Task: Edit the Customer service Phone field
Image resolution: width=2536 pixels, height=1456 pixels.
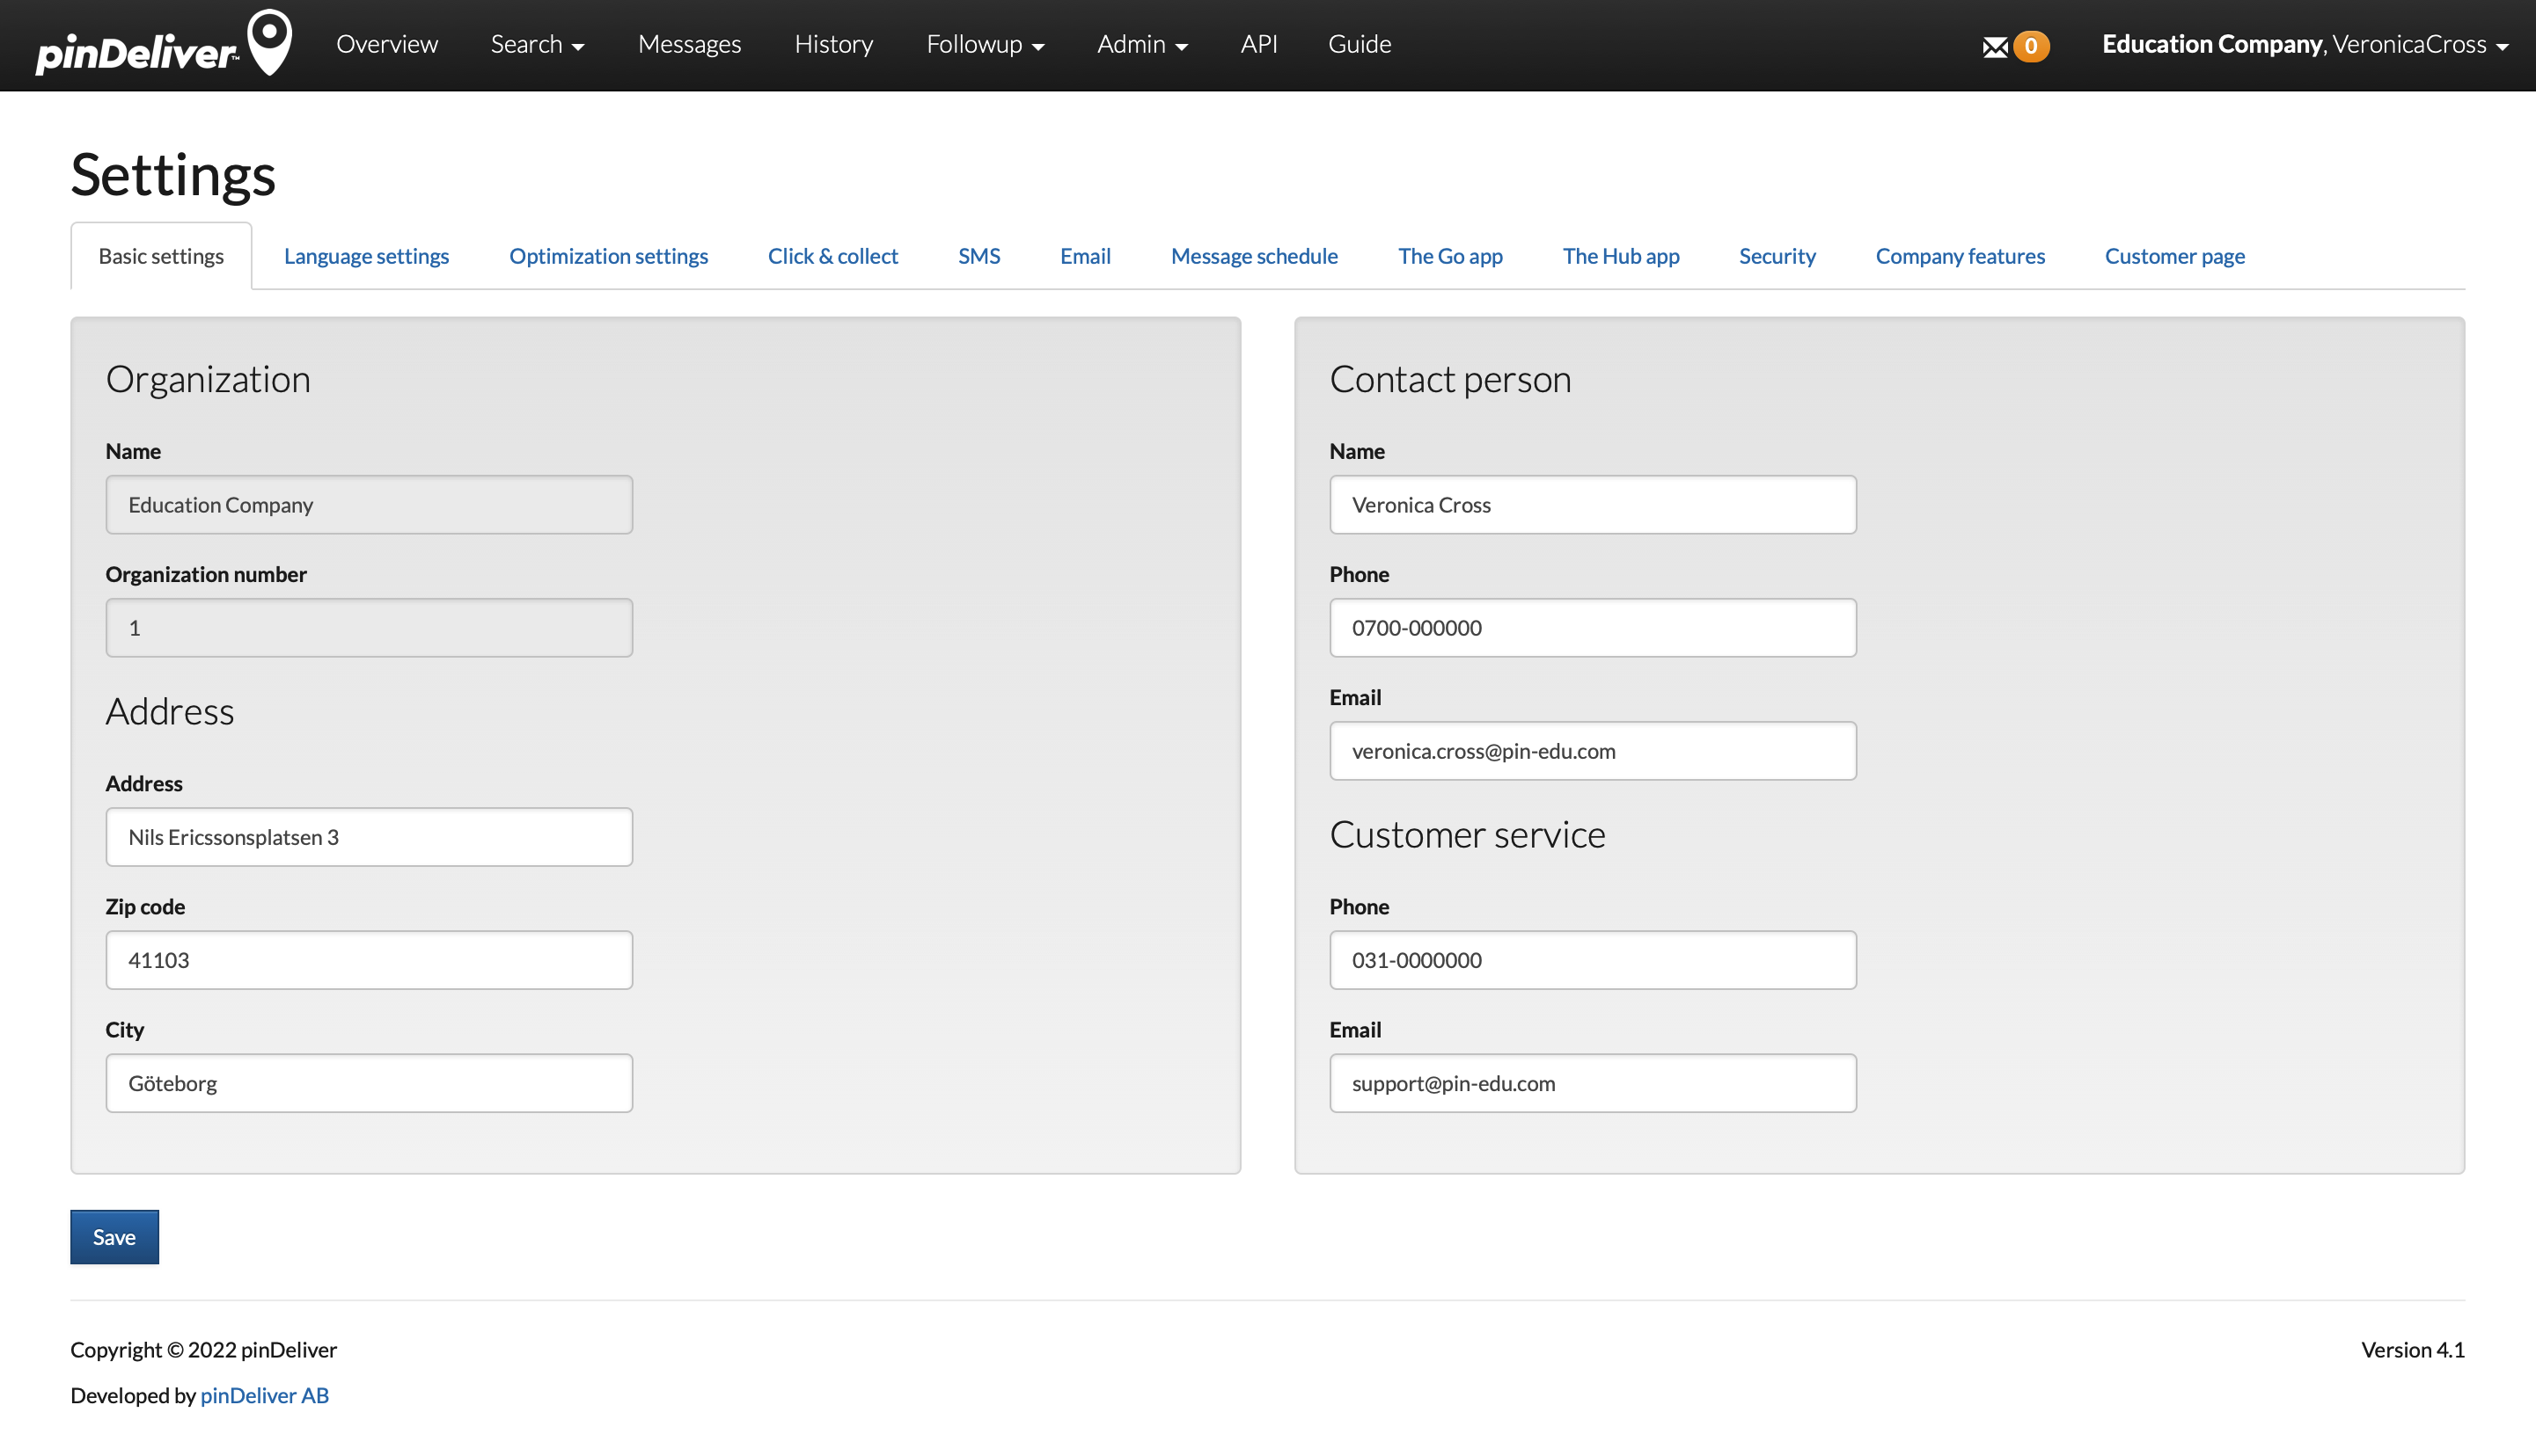Action: click(x=1592, y=960)
